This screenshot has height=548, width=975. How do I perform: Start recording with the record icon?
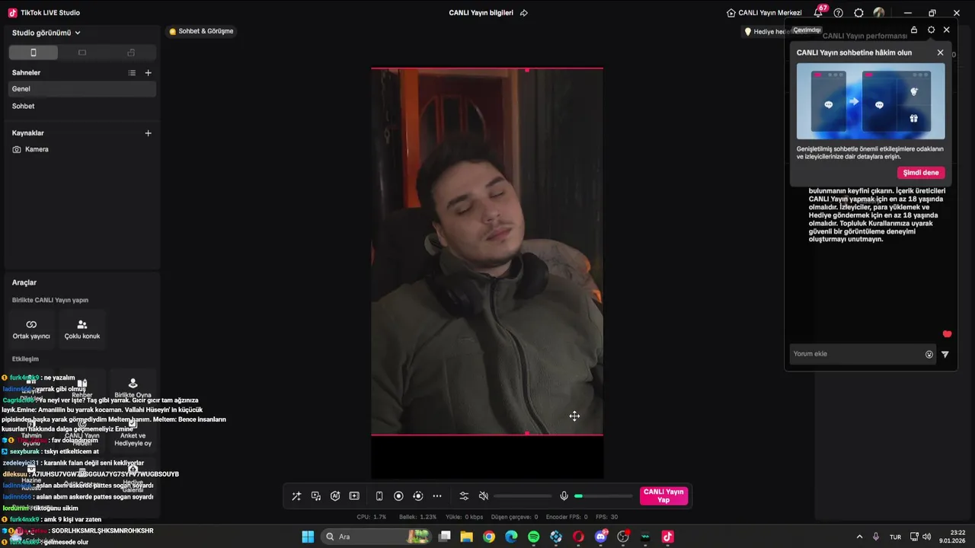(x=398, y=496)
